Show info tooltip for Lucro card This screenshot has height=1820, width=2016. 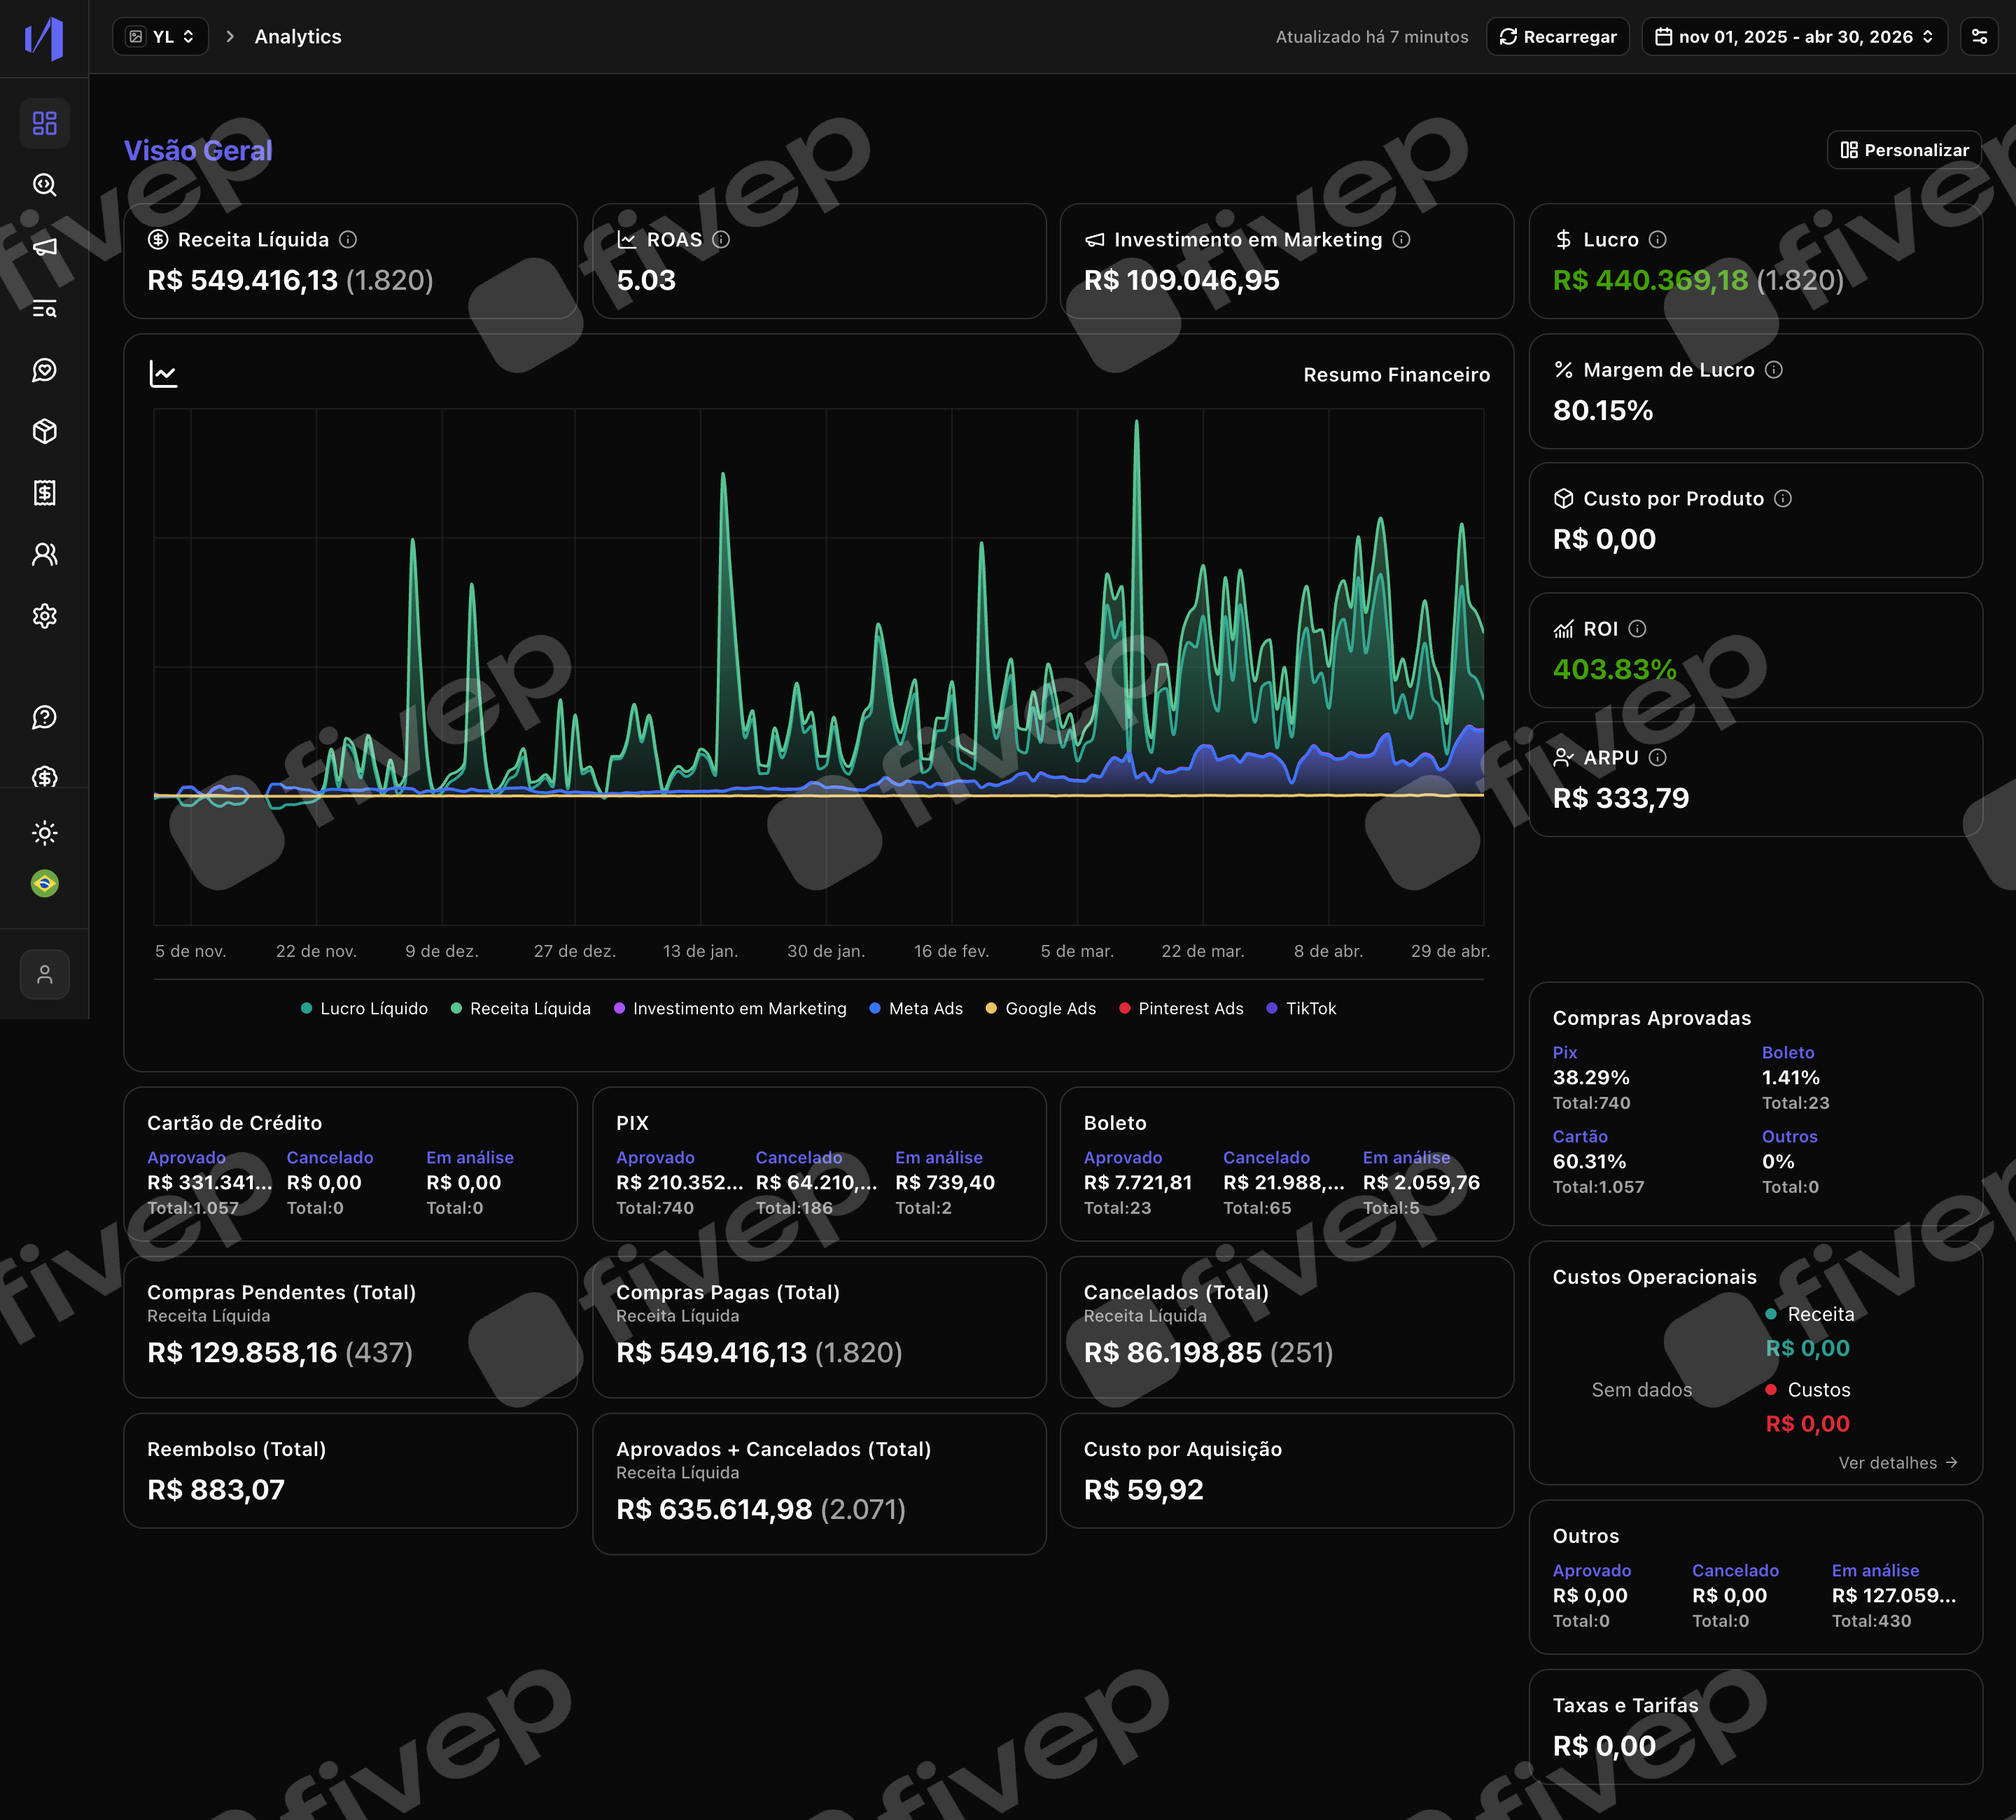(x=1657, y=240)
